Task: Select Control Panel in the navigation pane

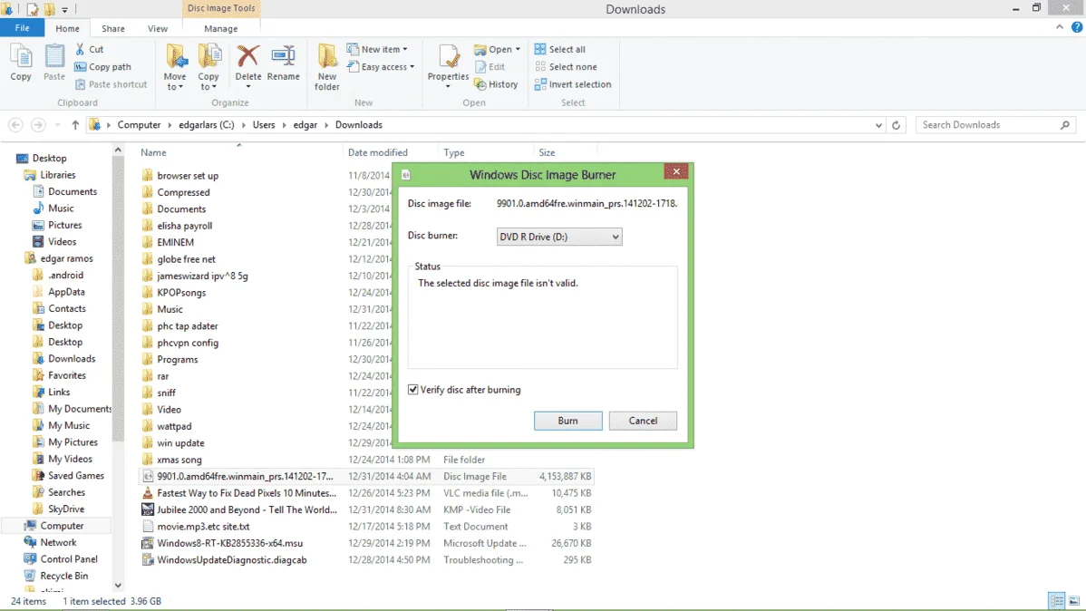Action: point(69,559)
